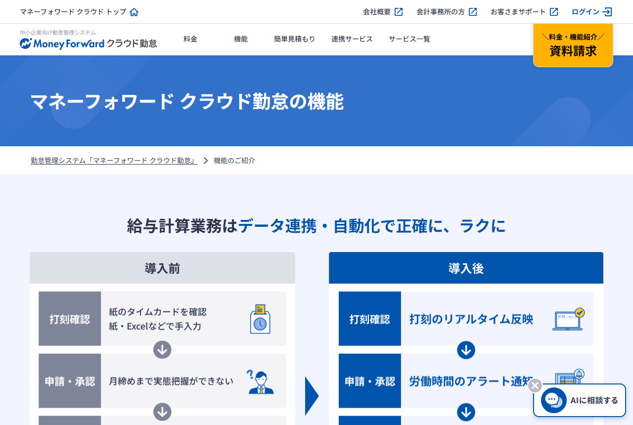This screenshot has width=633, height=425.
Task: Click the confused person with question mark icon
Action: coord(260,382)
